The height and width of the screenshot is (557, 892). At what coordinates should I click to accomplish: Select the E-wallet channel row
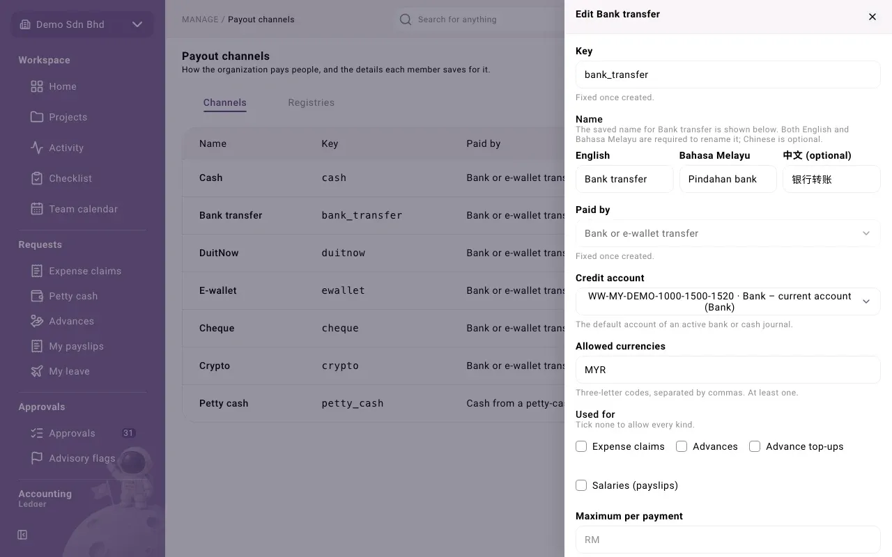pyautogui.click(x=374, y=290)
